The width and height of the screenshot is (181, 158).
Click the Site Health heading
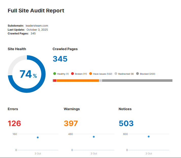pos(17,49)
